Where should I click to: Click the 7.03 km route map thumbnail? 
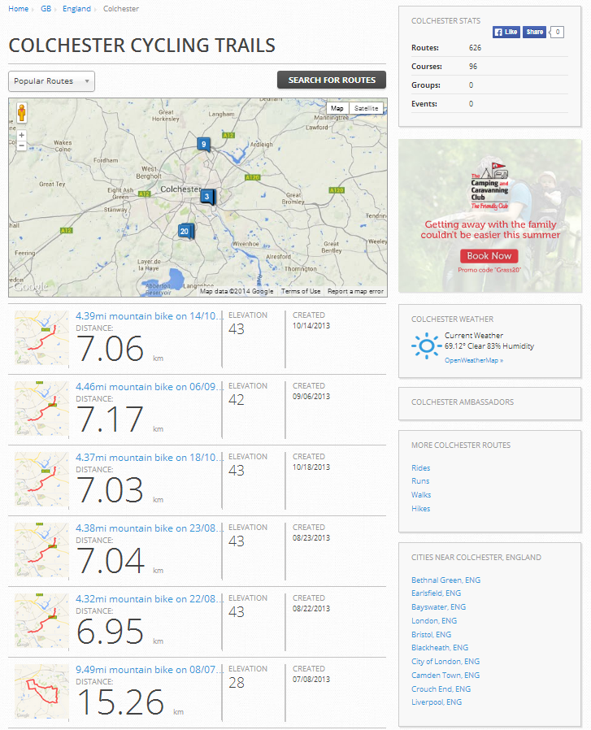pos(41,480)
